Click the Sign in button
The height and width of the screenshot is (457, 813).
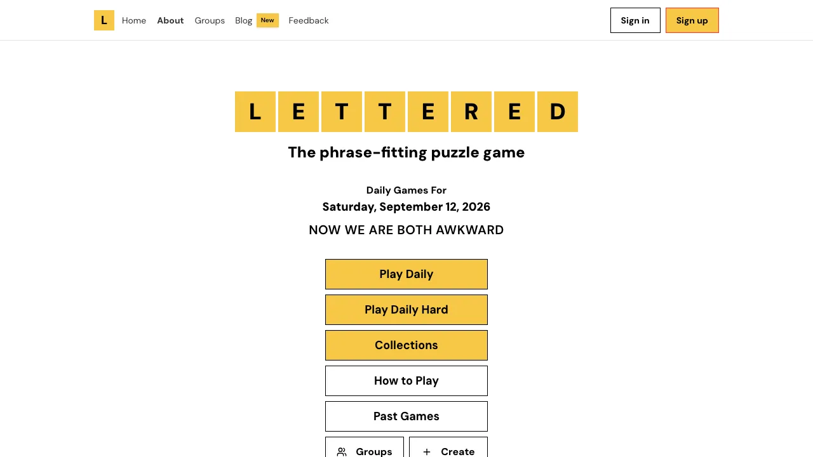coord(635,20)
